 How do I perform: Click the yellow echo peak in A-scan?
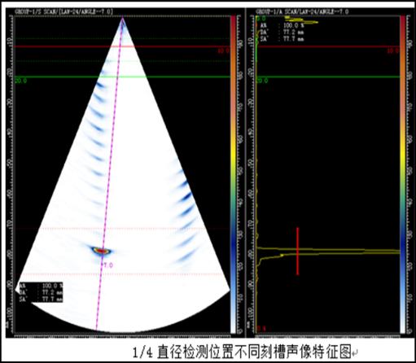(328, 251)
